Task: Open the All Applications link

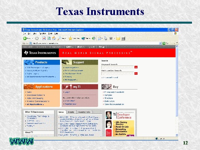Action: (x=34, y=104)
